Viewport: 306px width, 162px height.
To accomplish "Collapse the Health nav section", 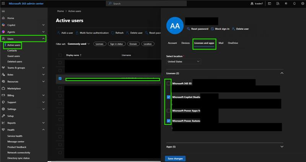I will [43, 130].
